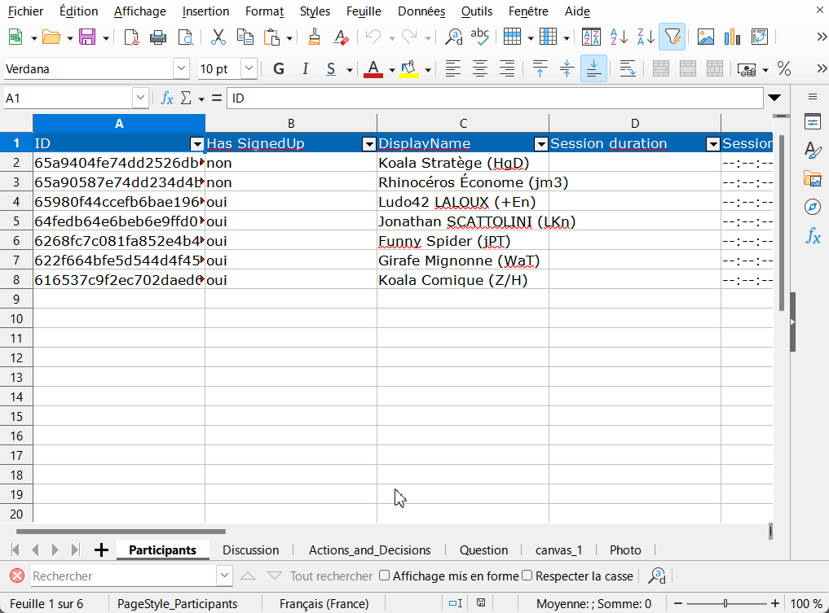Open the sidebar Gallery icon
829x613 pixels.
click(x=813, y=178)
